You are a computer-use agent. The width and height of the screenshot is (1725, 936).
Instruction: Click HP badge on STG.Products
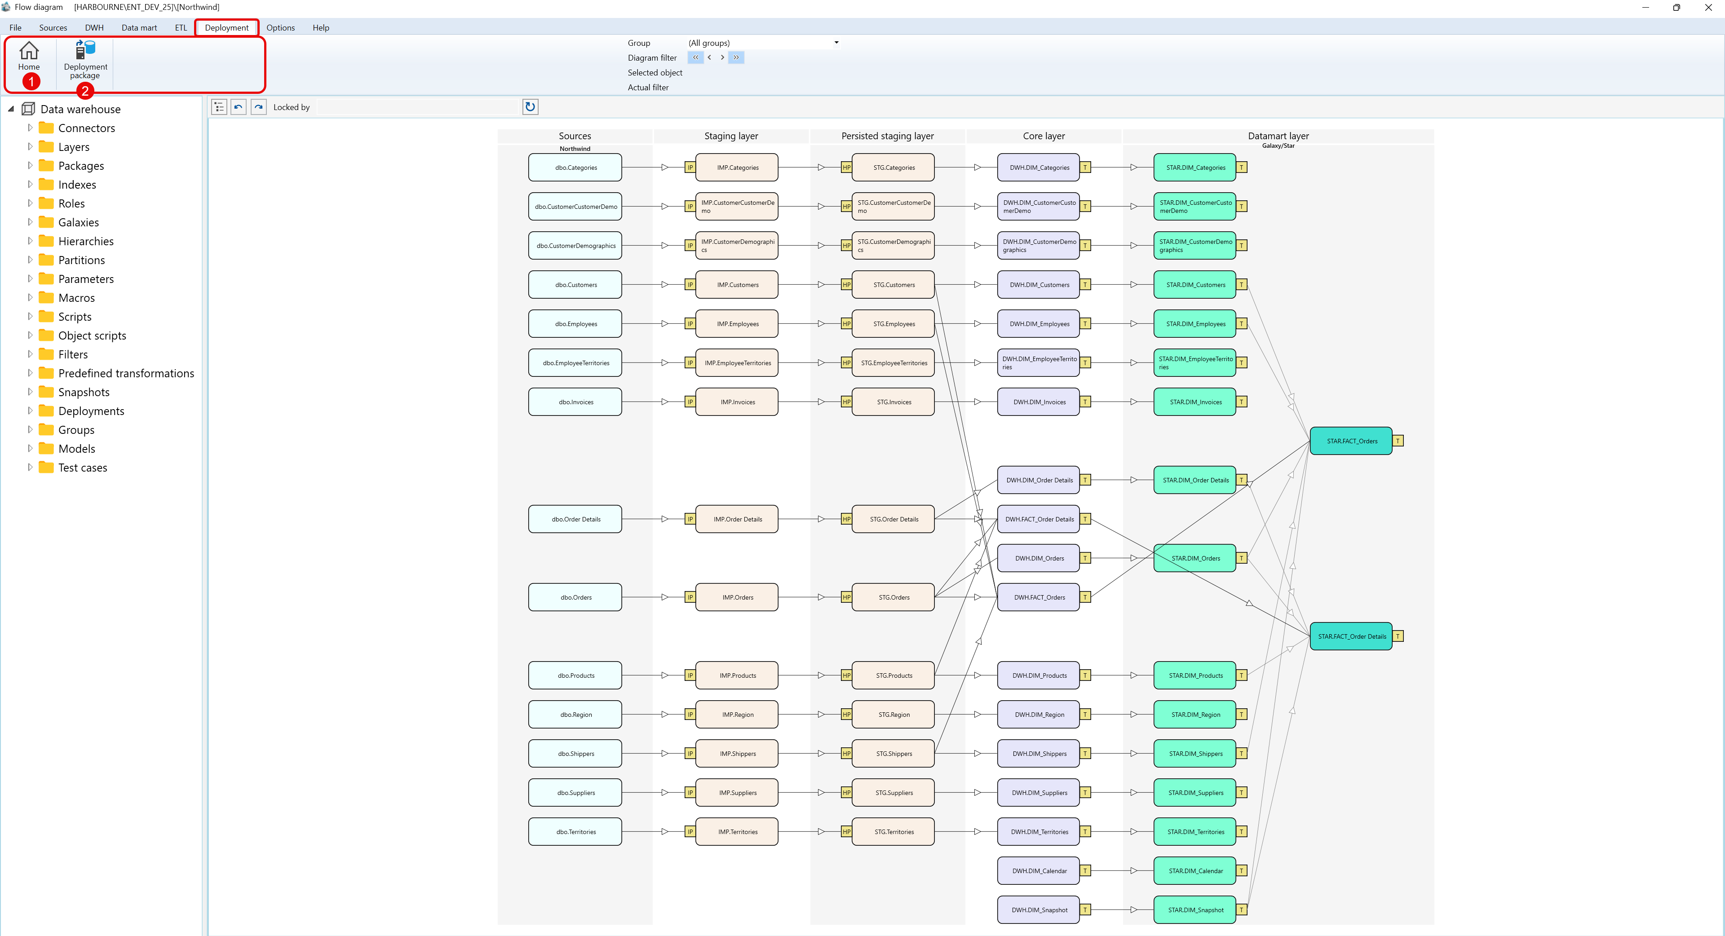click(846, 676)
